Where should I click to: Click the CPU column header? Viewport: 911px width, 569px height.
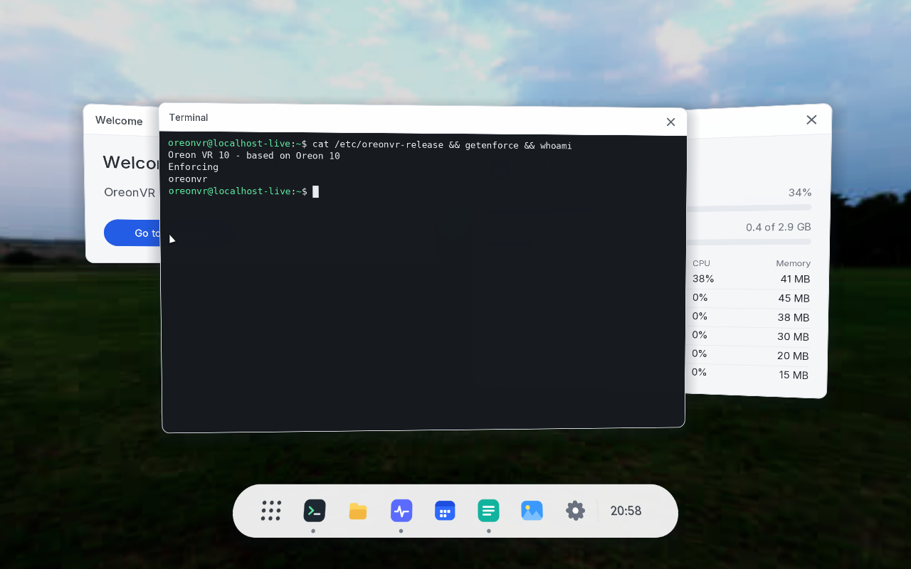(701, 263)
